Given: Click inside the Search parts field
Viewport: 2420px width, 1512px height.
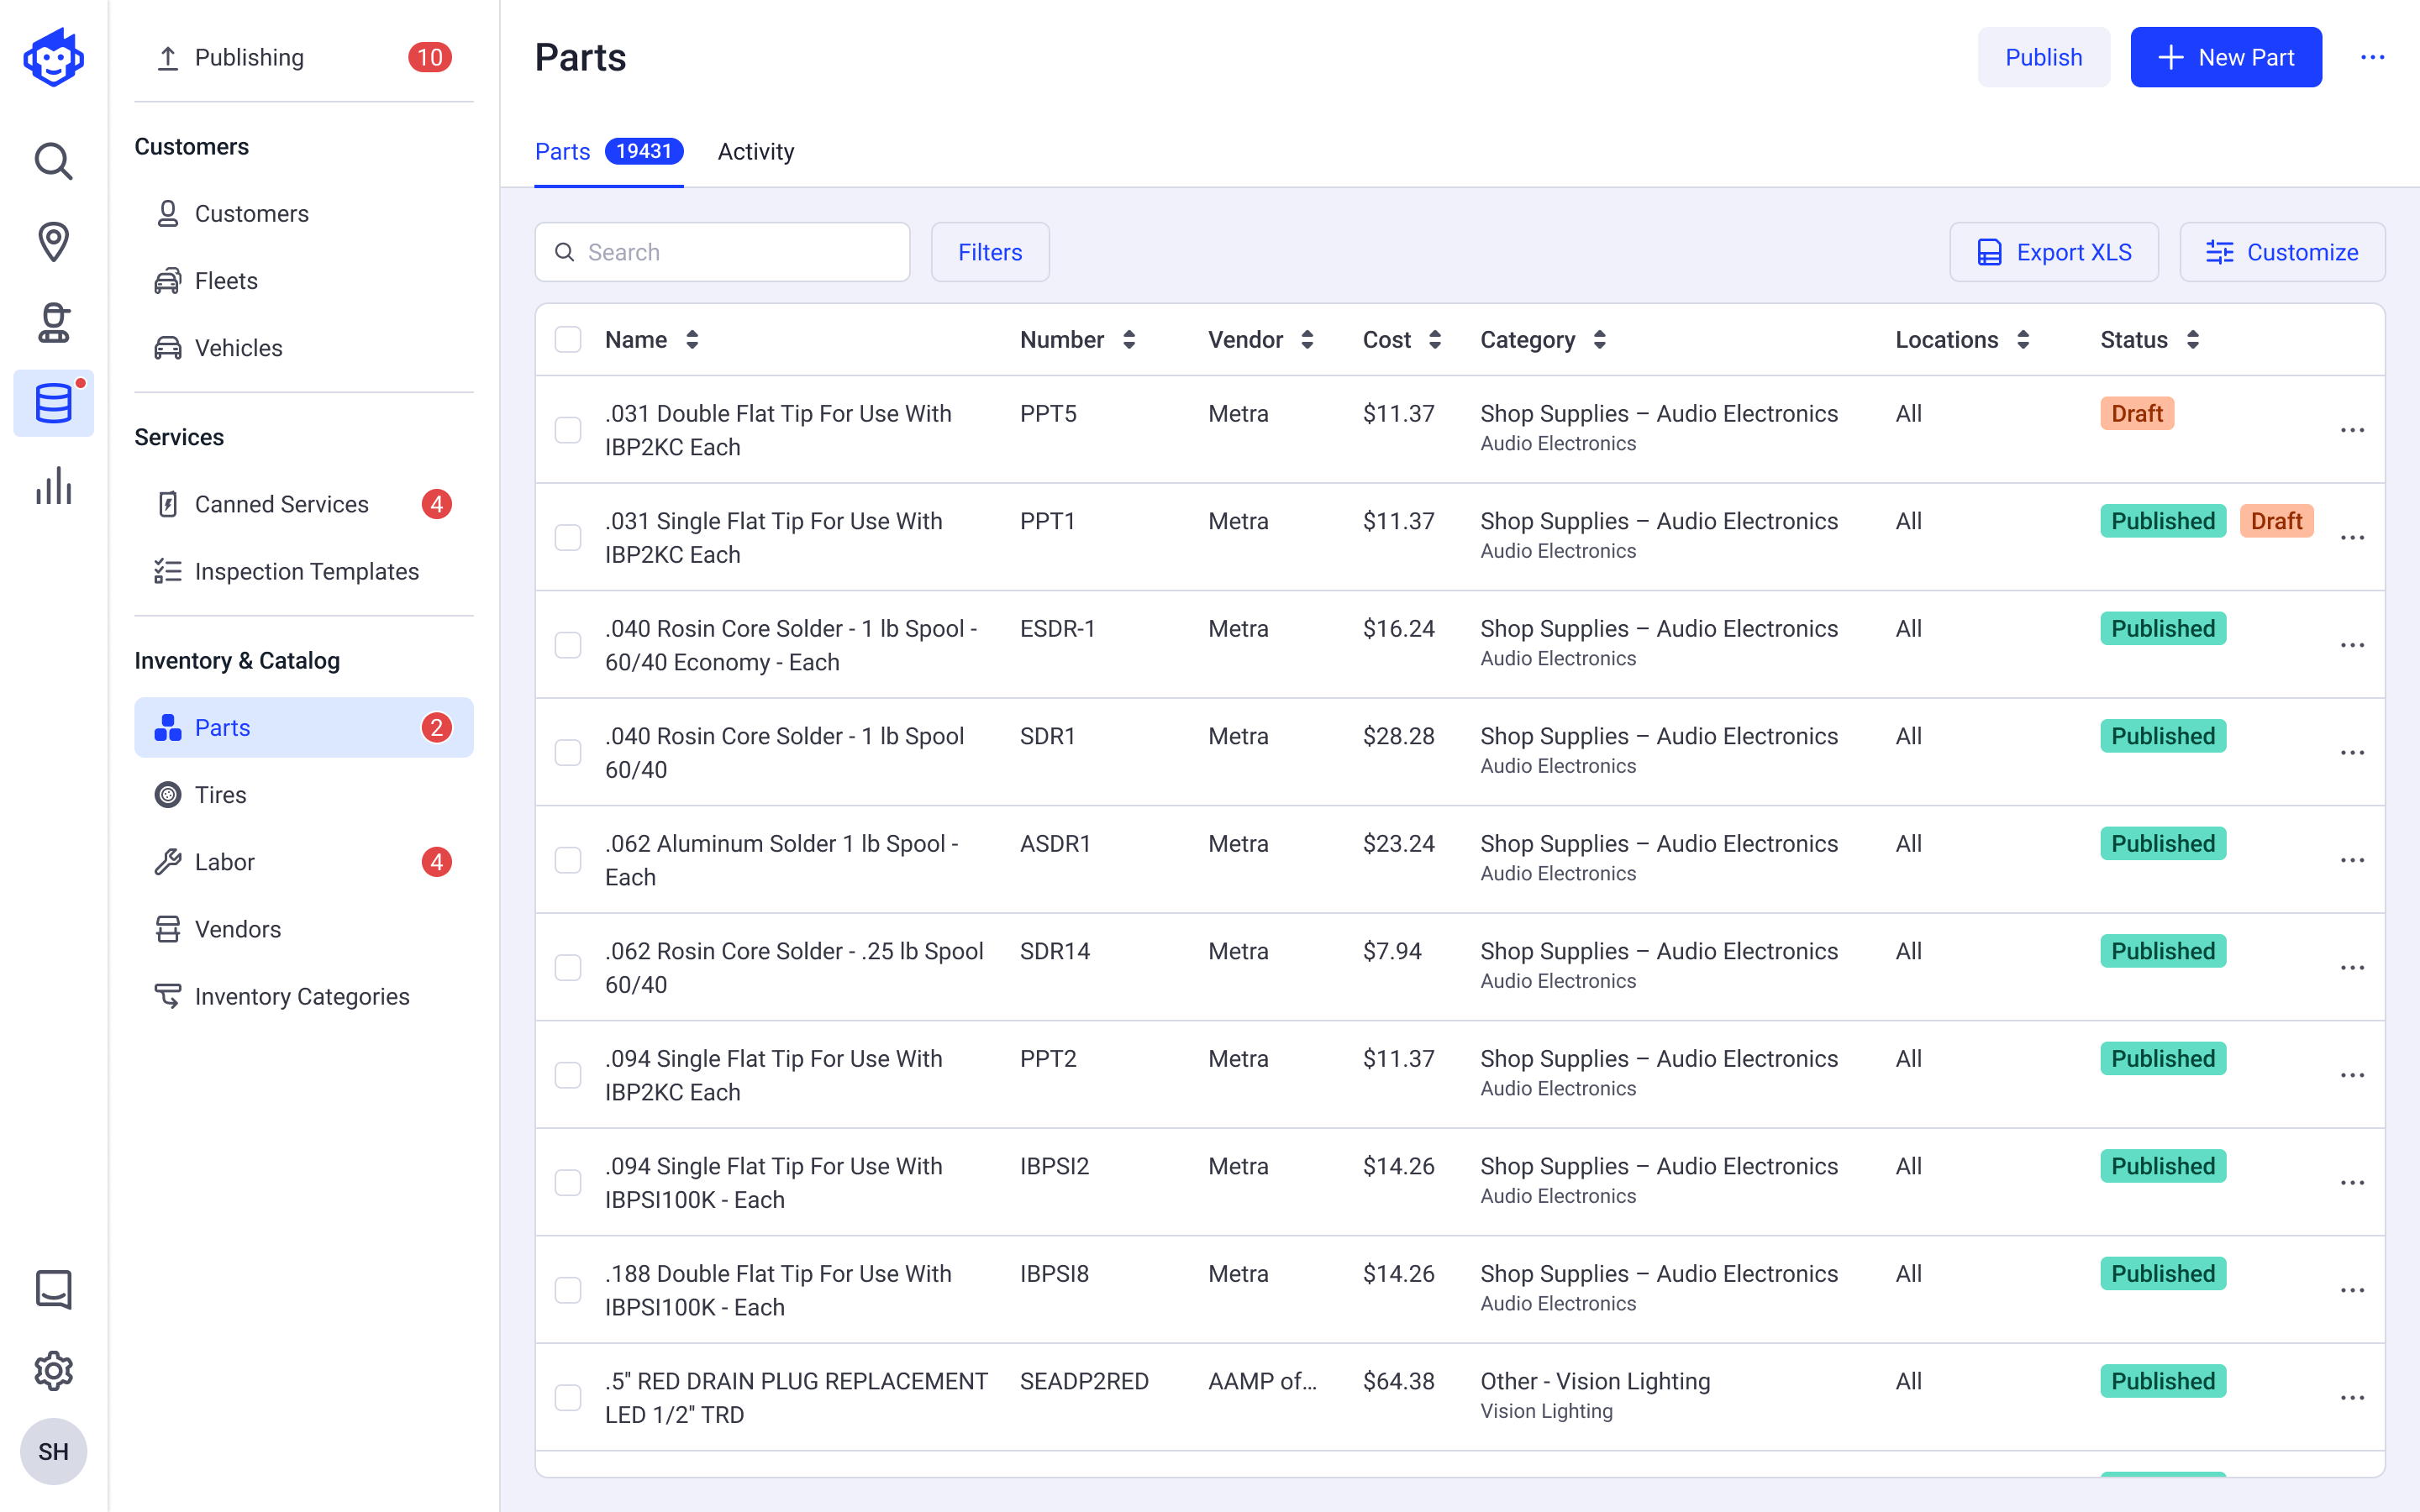Looking at the screenshot, I should [722, 252].
